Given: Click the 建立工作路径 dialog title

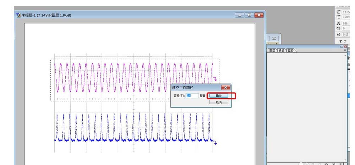Looking at the screenshot, I should pyautogui.click(x=183, y=87).
